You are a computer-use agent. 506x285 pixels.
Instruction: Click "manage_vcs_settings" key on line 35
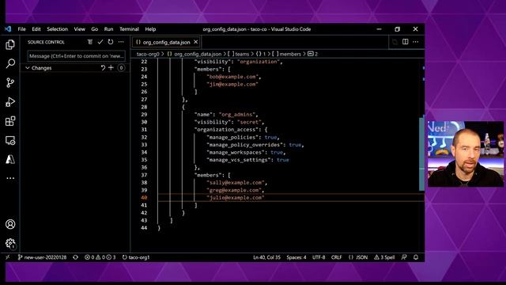[x=239, y=160]
